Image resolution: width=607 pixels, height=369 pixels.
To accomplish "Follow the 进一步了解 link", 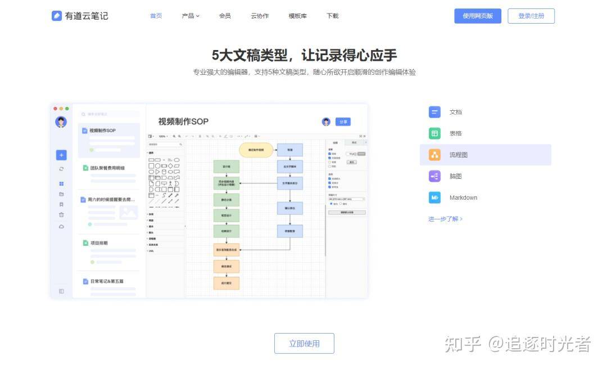I will pyautogui.click(x=445, y=219).
